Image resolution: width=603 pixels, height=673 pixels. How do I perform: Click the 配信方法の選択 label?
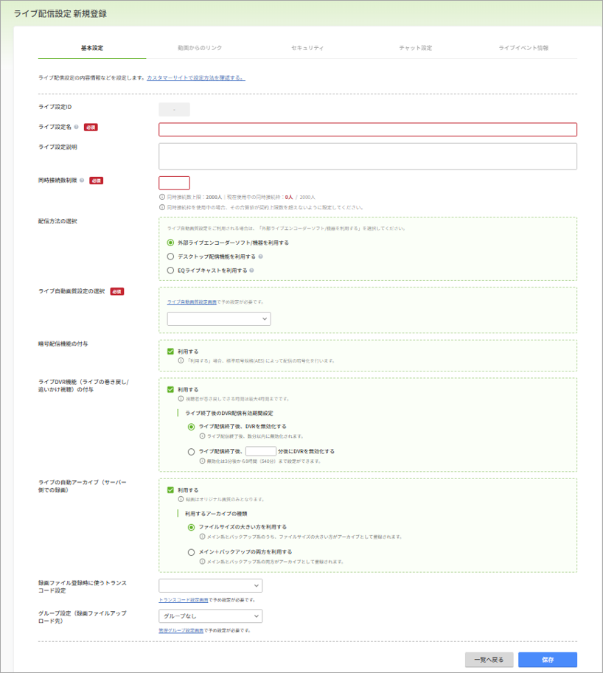coord(57,221)
